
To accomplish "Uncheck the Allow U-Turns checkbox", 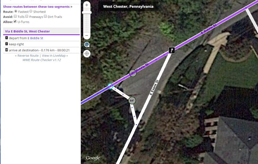I will pos(15,21).
